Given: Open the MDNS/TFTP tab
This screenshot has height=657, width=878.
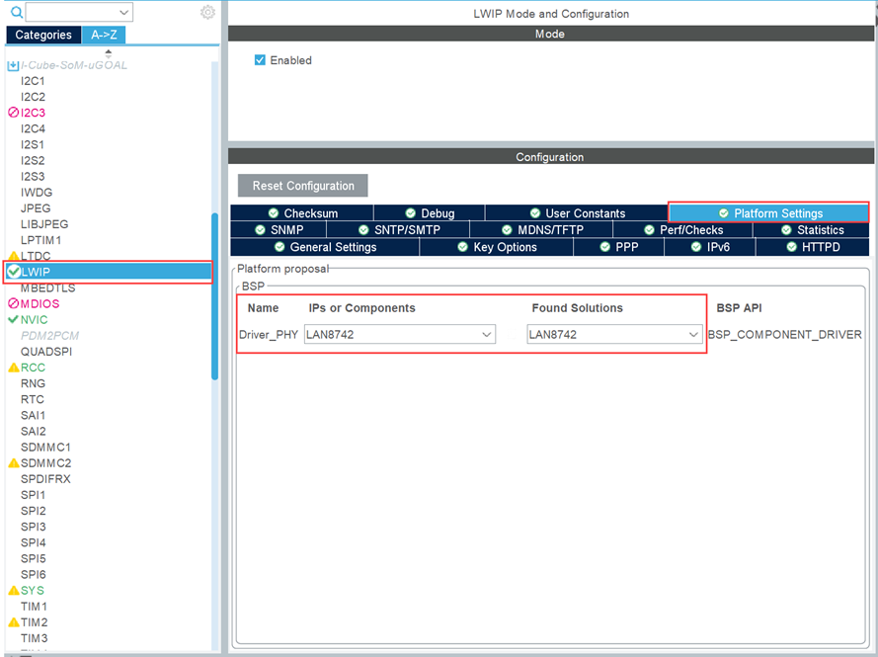Looking at the screenshot, I should tap(541, 229).
